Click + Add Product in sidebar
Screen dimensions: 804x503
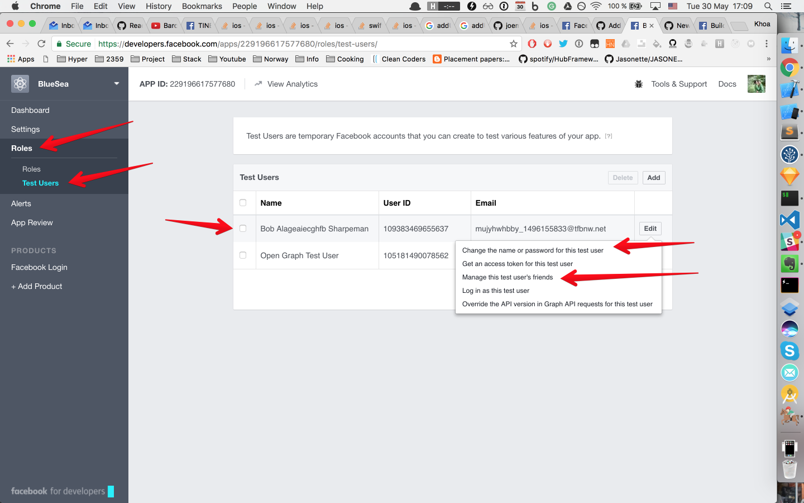pos(37,286)
